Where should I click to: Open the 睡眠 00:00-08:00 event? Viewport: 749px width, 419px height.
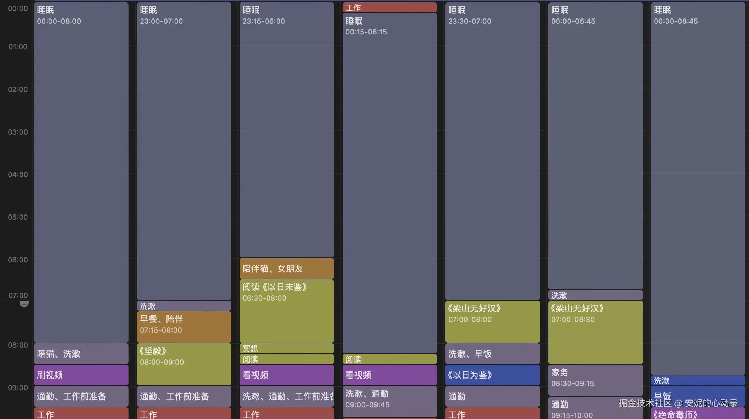tap(81, 172)
